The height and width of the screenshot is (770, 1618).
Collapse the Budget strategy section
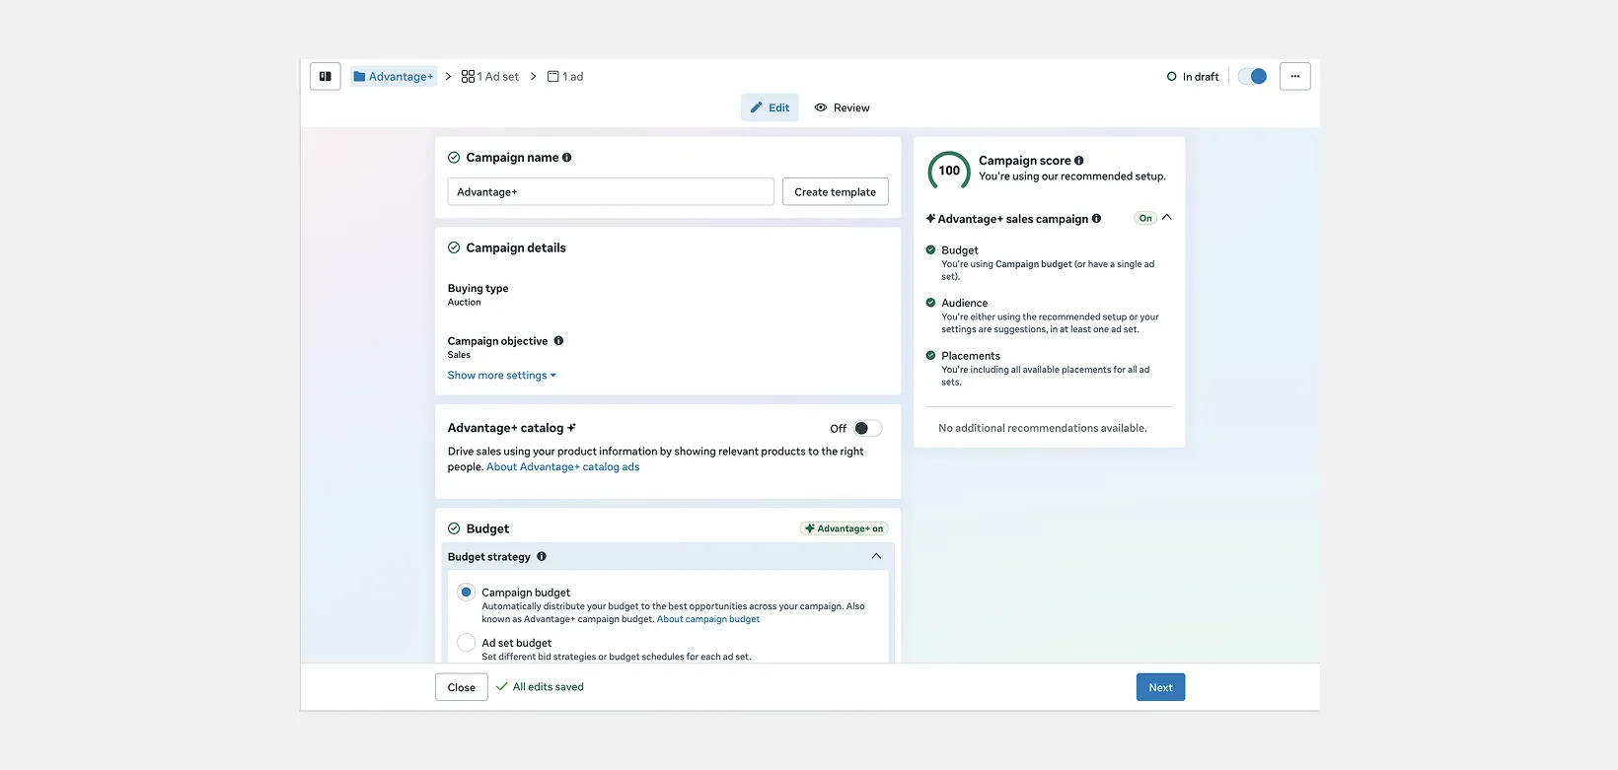pos(876,556)
